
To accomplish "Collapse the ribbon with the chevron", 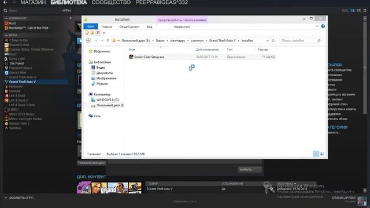I will (x=317, y=27).
